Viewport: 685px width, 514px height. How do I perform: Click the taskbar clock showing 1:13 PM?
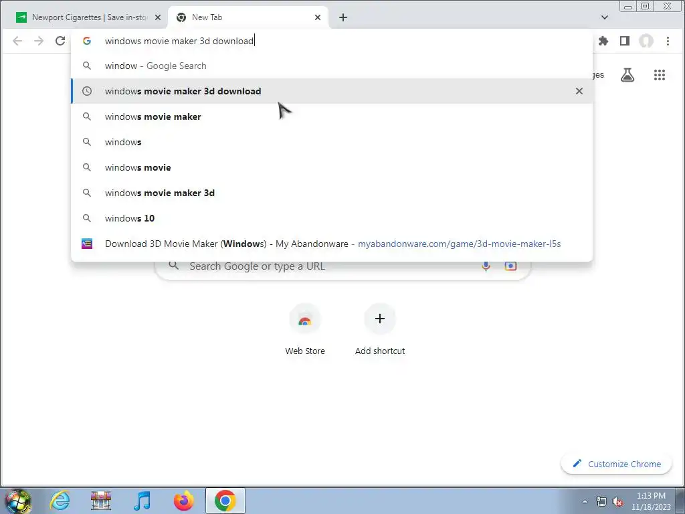tap(651, 501)
